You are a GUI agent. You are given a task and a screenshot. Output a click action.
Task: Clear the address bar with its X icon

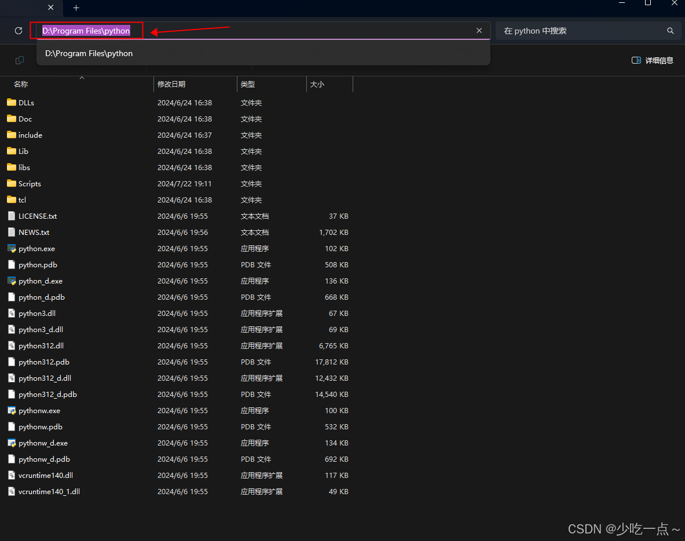pyautogui.click(x=479, y=31)
